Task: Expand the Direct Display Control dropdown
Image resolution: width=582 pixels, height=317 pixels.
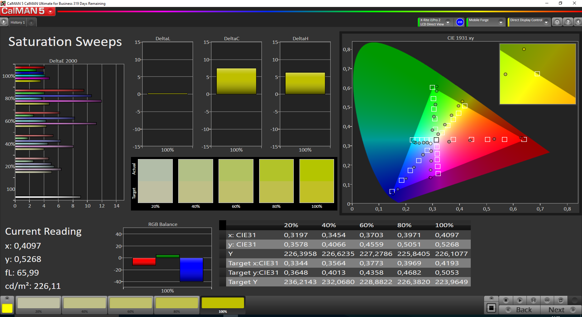Action: click(x=546, y=22)
